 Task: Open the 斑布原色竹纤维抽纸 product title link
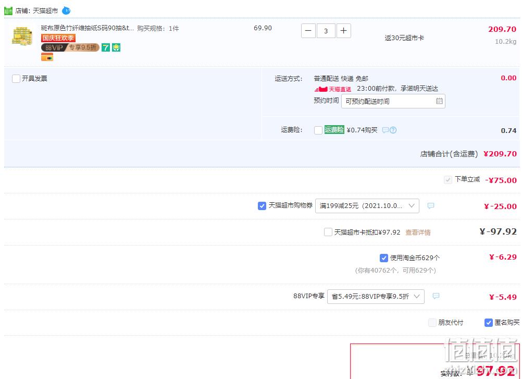(87, 28)
